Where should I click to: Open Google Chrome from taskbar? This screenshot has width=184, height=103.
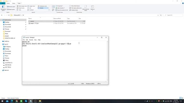17,101
